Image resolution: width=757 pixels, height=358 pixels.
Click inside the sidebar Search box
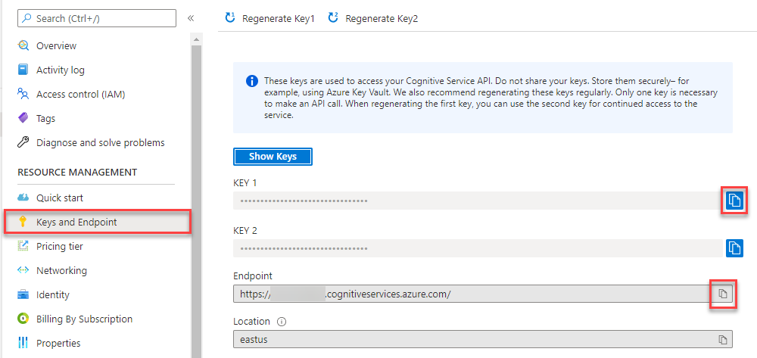pyautogui.click(x=97, y=18)
